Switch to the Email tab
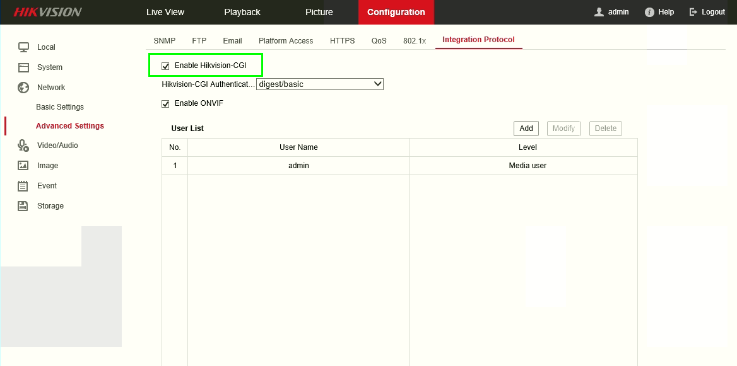The image size is (737, 366). (233, 41)
